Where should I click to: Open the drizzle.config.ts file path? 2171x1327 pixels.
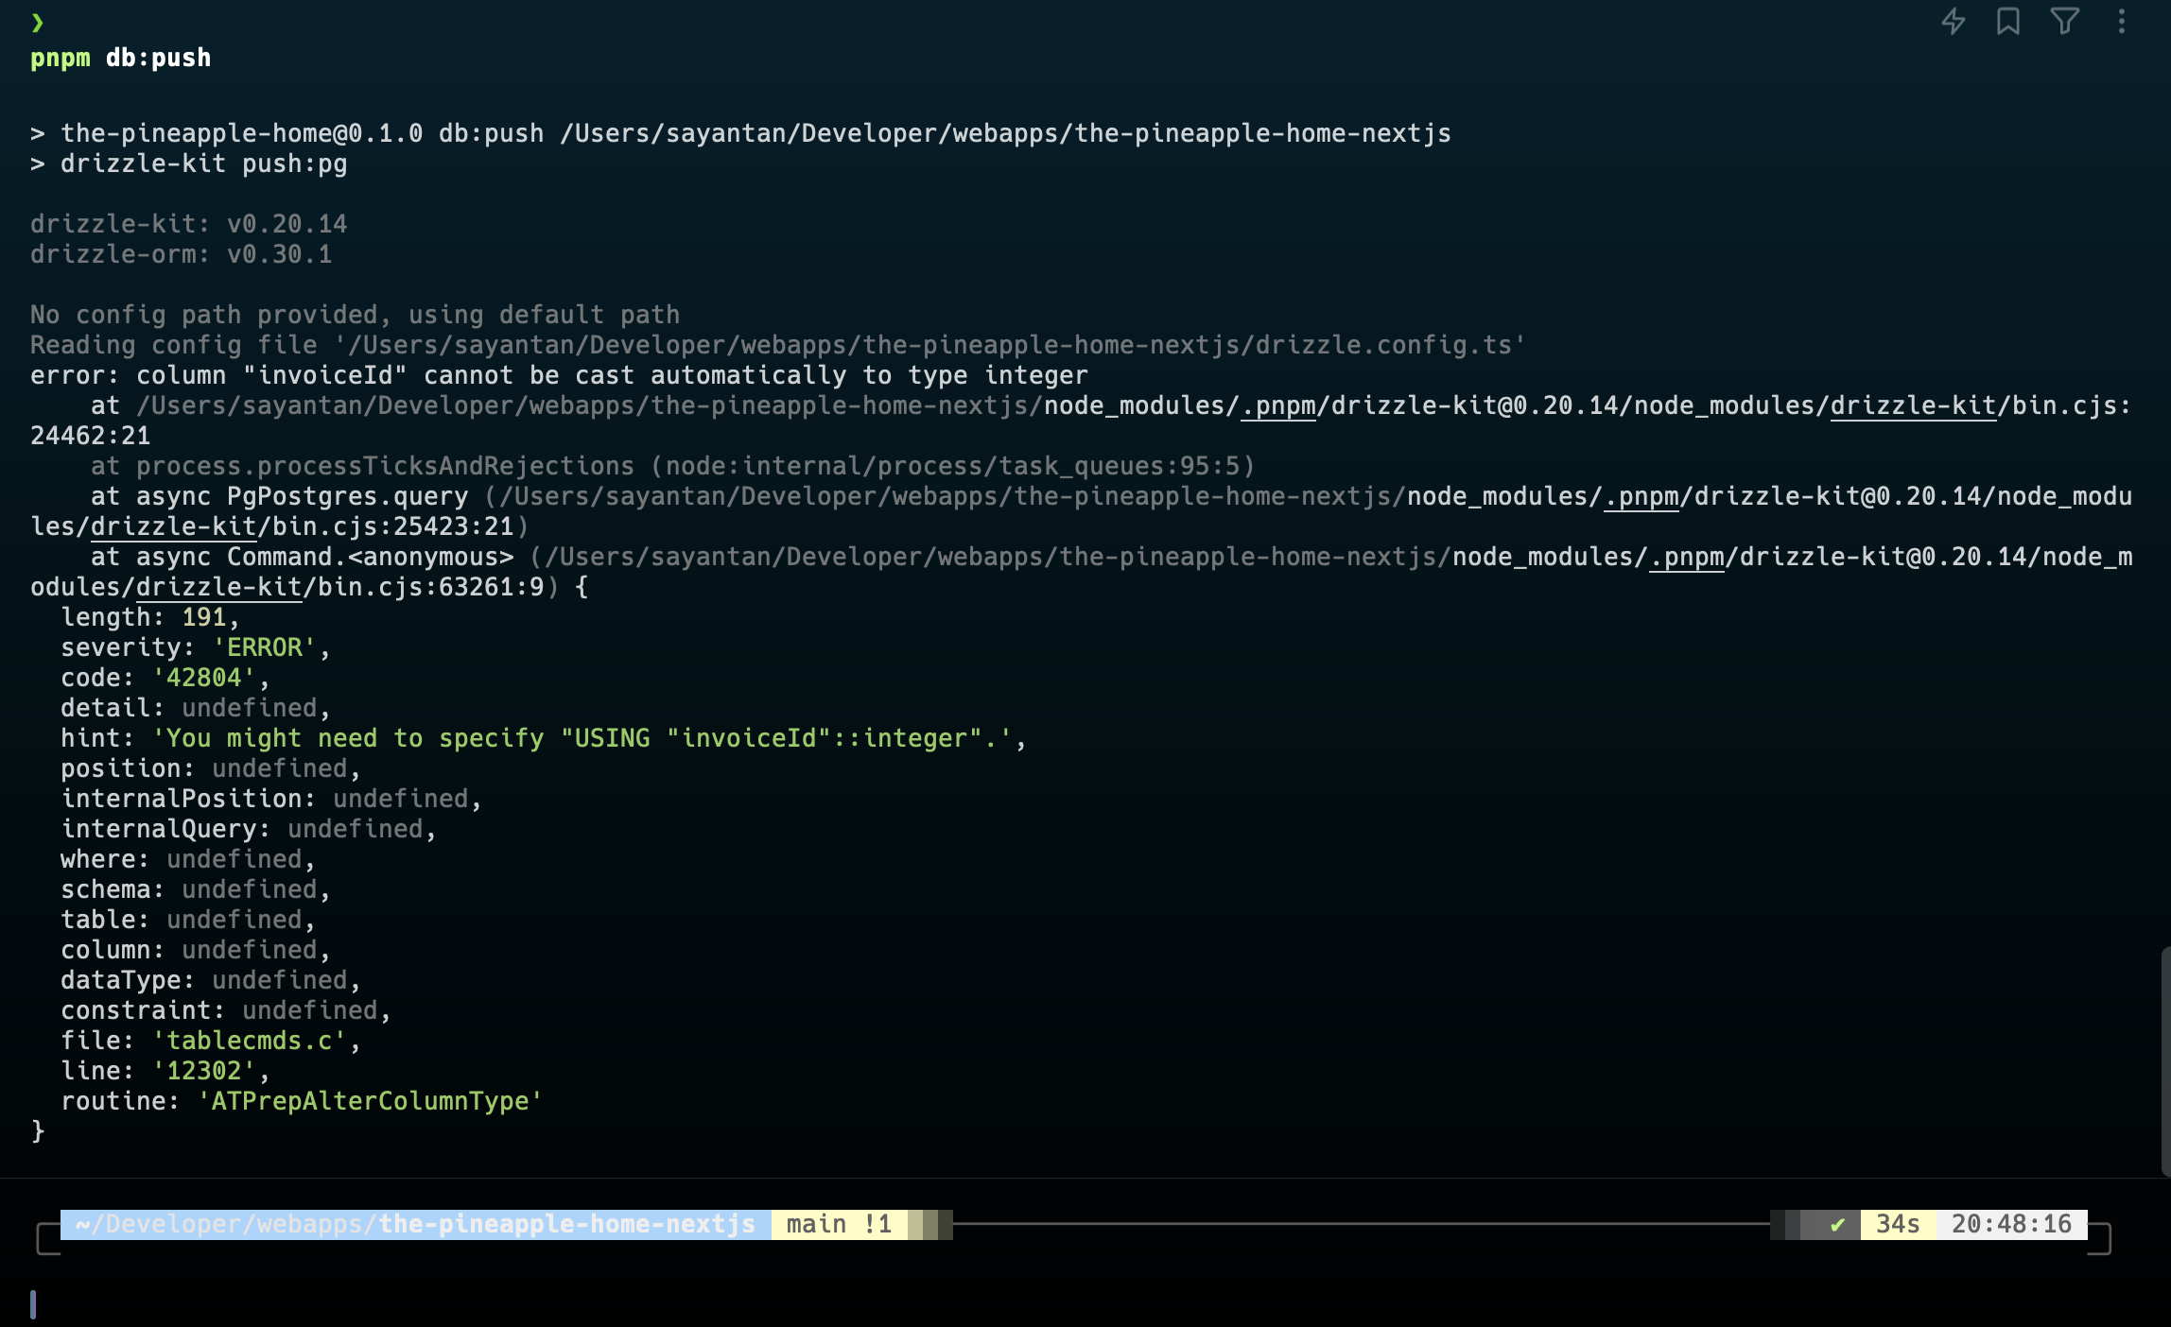coord(930,345)
